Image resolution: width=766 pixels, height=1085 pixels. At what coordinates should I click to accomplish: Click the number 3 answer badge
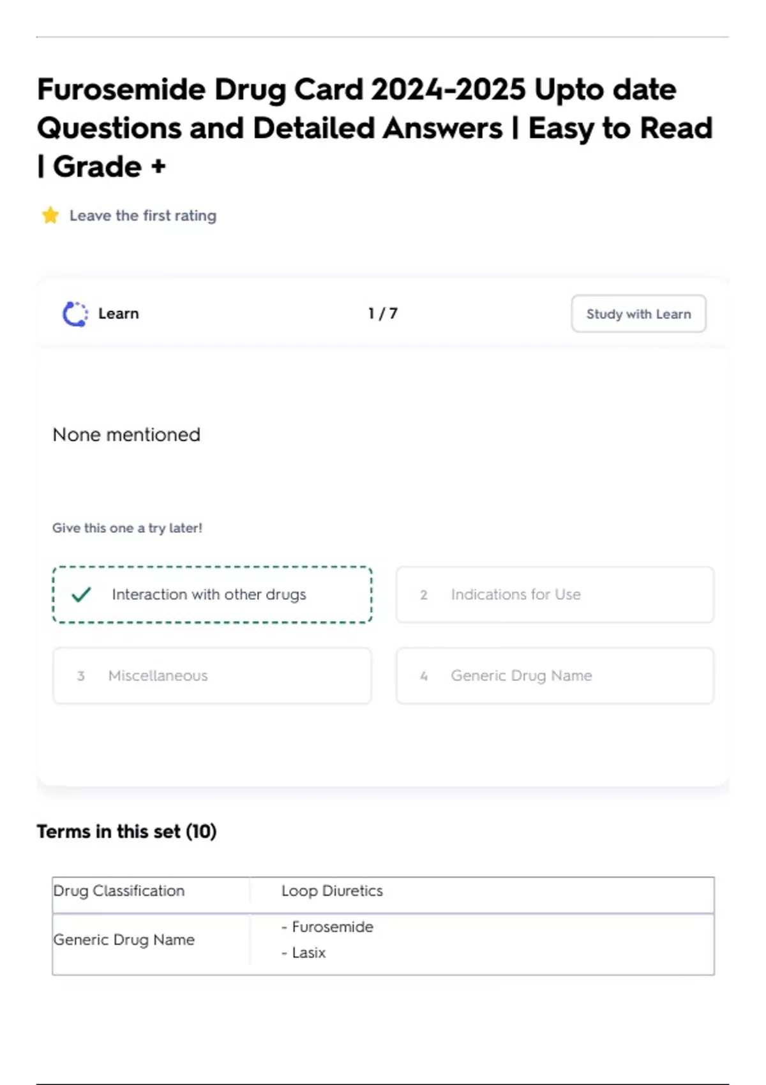[x=81, y=676]
